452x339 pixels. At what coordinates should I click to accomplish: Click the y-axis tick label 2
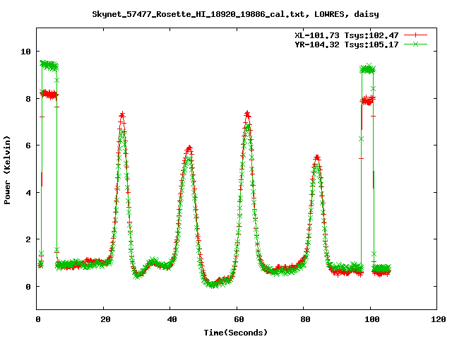click(28, 239)
